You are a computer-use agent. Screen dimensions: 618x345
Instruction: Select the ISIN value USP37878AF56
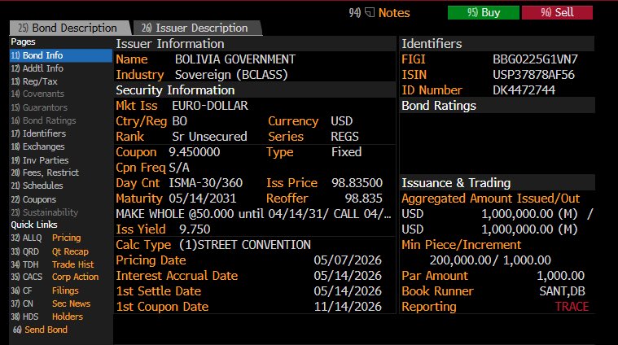pos(533,75)
